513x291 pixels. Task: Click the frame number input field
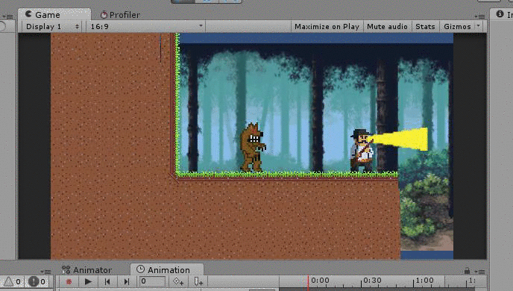click(x=152, y=281)
